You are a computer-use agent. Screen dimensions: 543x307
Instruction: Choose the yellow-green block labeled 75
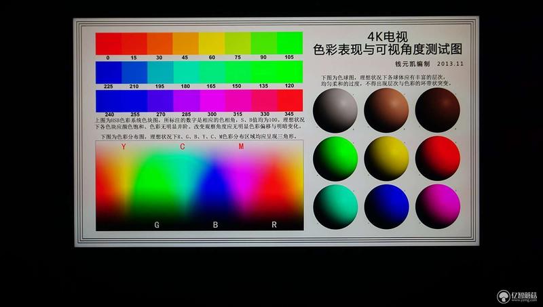click(x=238, y=43)
